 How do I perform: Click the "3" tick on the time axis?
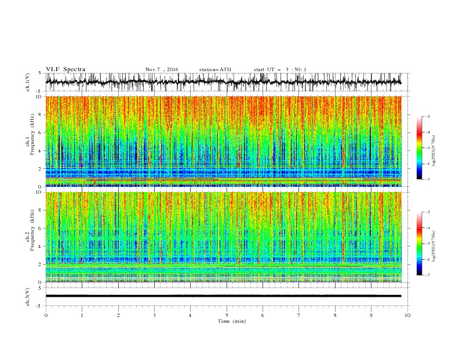click(154, 315)
